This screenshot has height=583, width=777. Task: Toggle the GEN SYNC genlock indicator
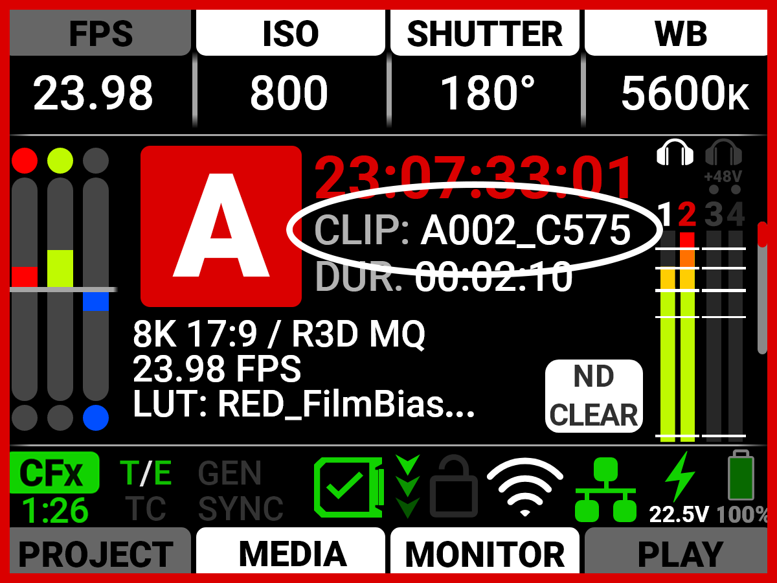(240, 491)
